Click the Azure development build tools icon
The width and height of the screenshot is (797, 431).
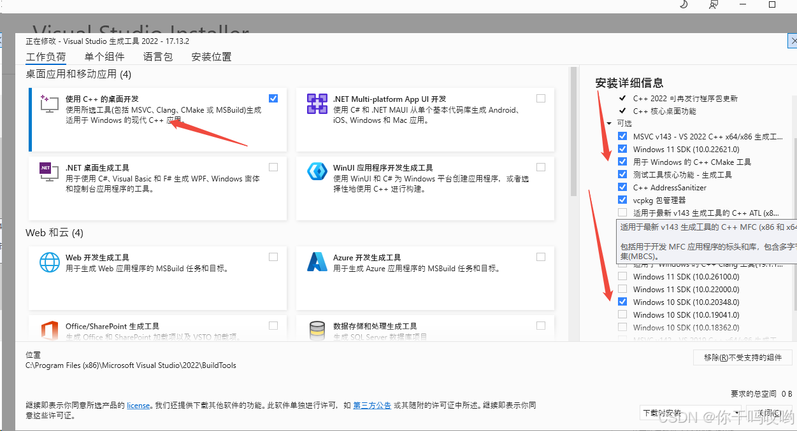317,262
